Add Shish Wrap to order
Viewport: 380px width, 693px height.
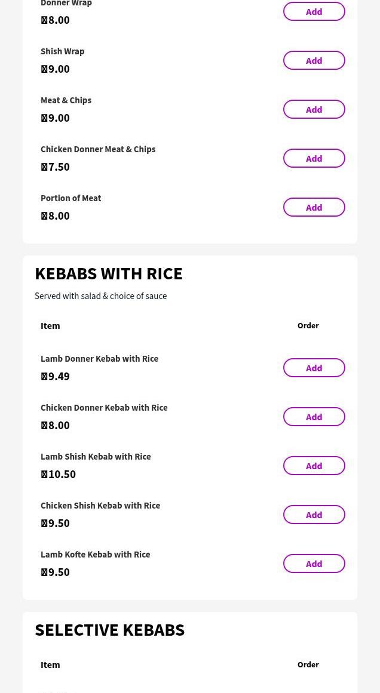314,60
